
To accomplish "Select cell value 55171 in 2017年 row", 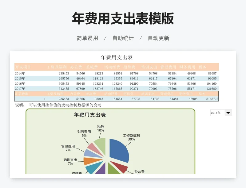I will point(191,89).
